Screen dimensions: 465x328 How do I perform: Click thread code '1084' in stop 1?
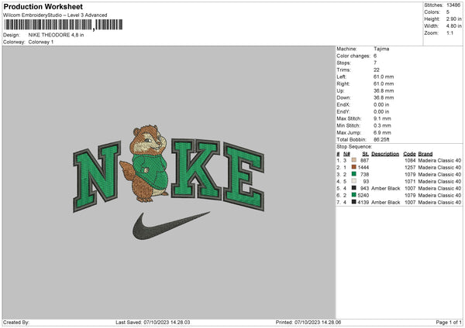coord(410,160)
